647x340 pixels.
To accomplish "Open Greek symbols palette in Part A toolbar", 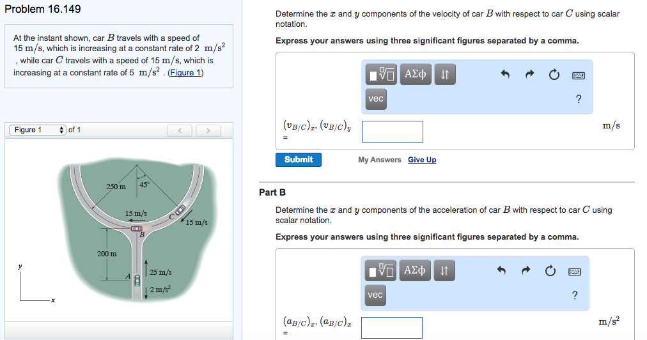I will [x=416, y=74].
